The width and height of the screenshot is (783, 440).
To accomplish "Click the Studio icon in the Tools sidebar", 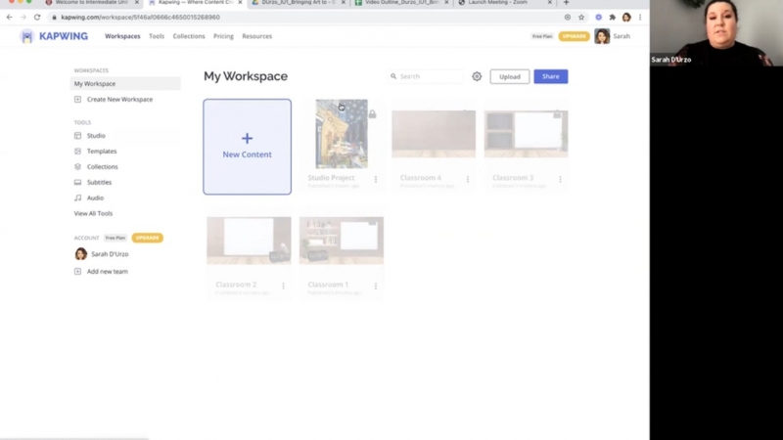I will coord(78,136).
